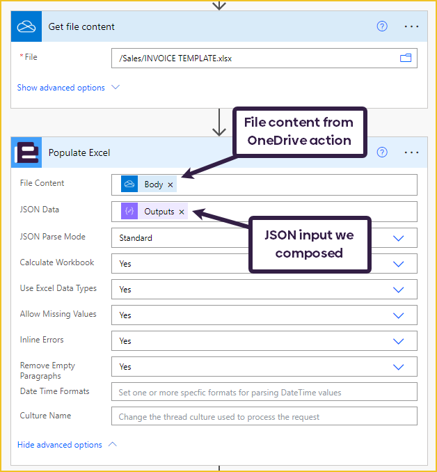Open the Remove Empty Paragraphs dropdown

[399, 367]
